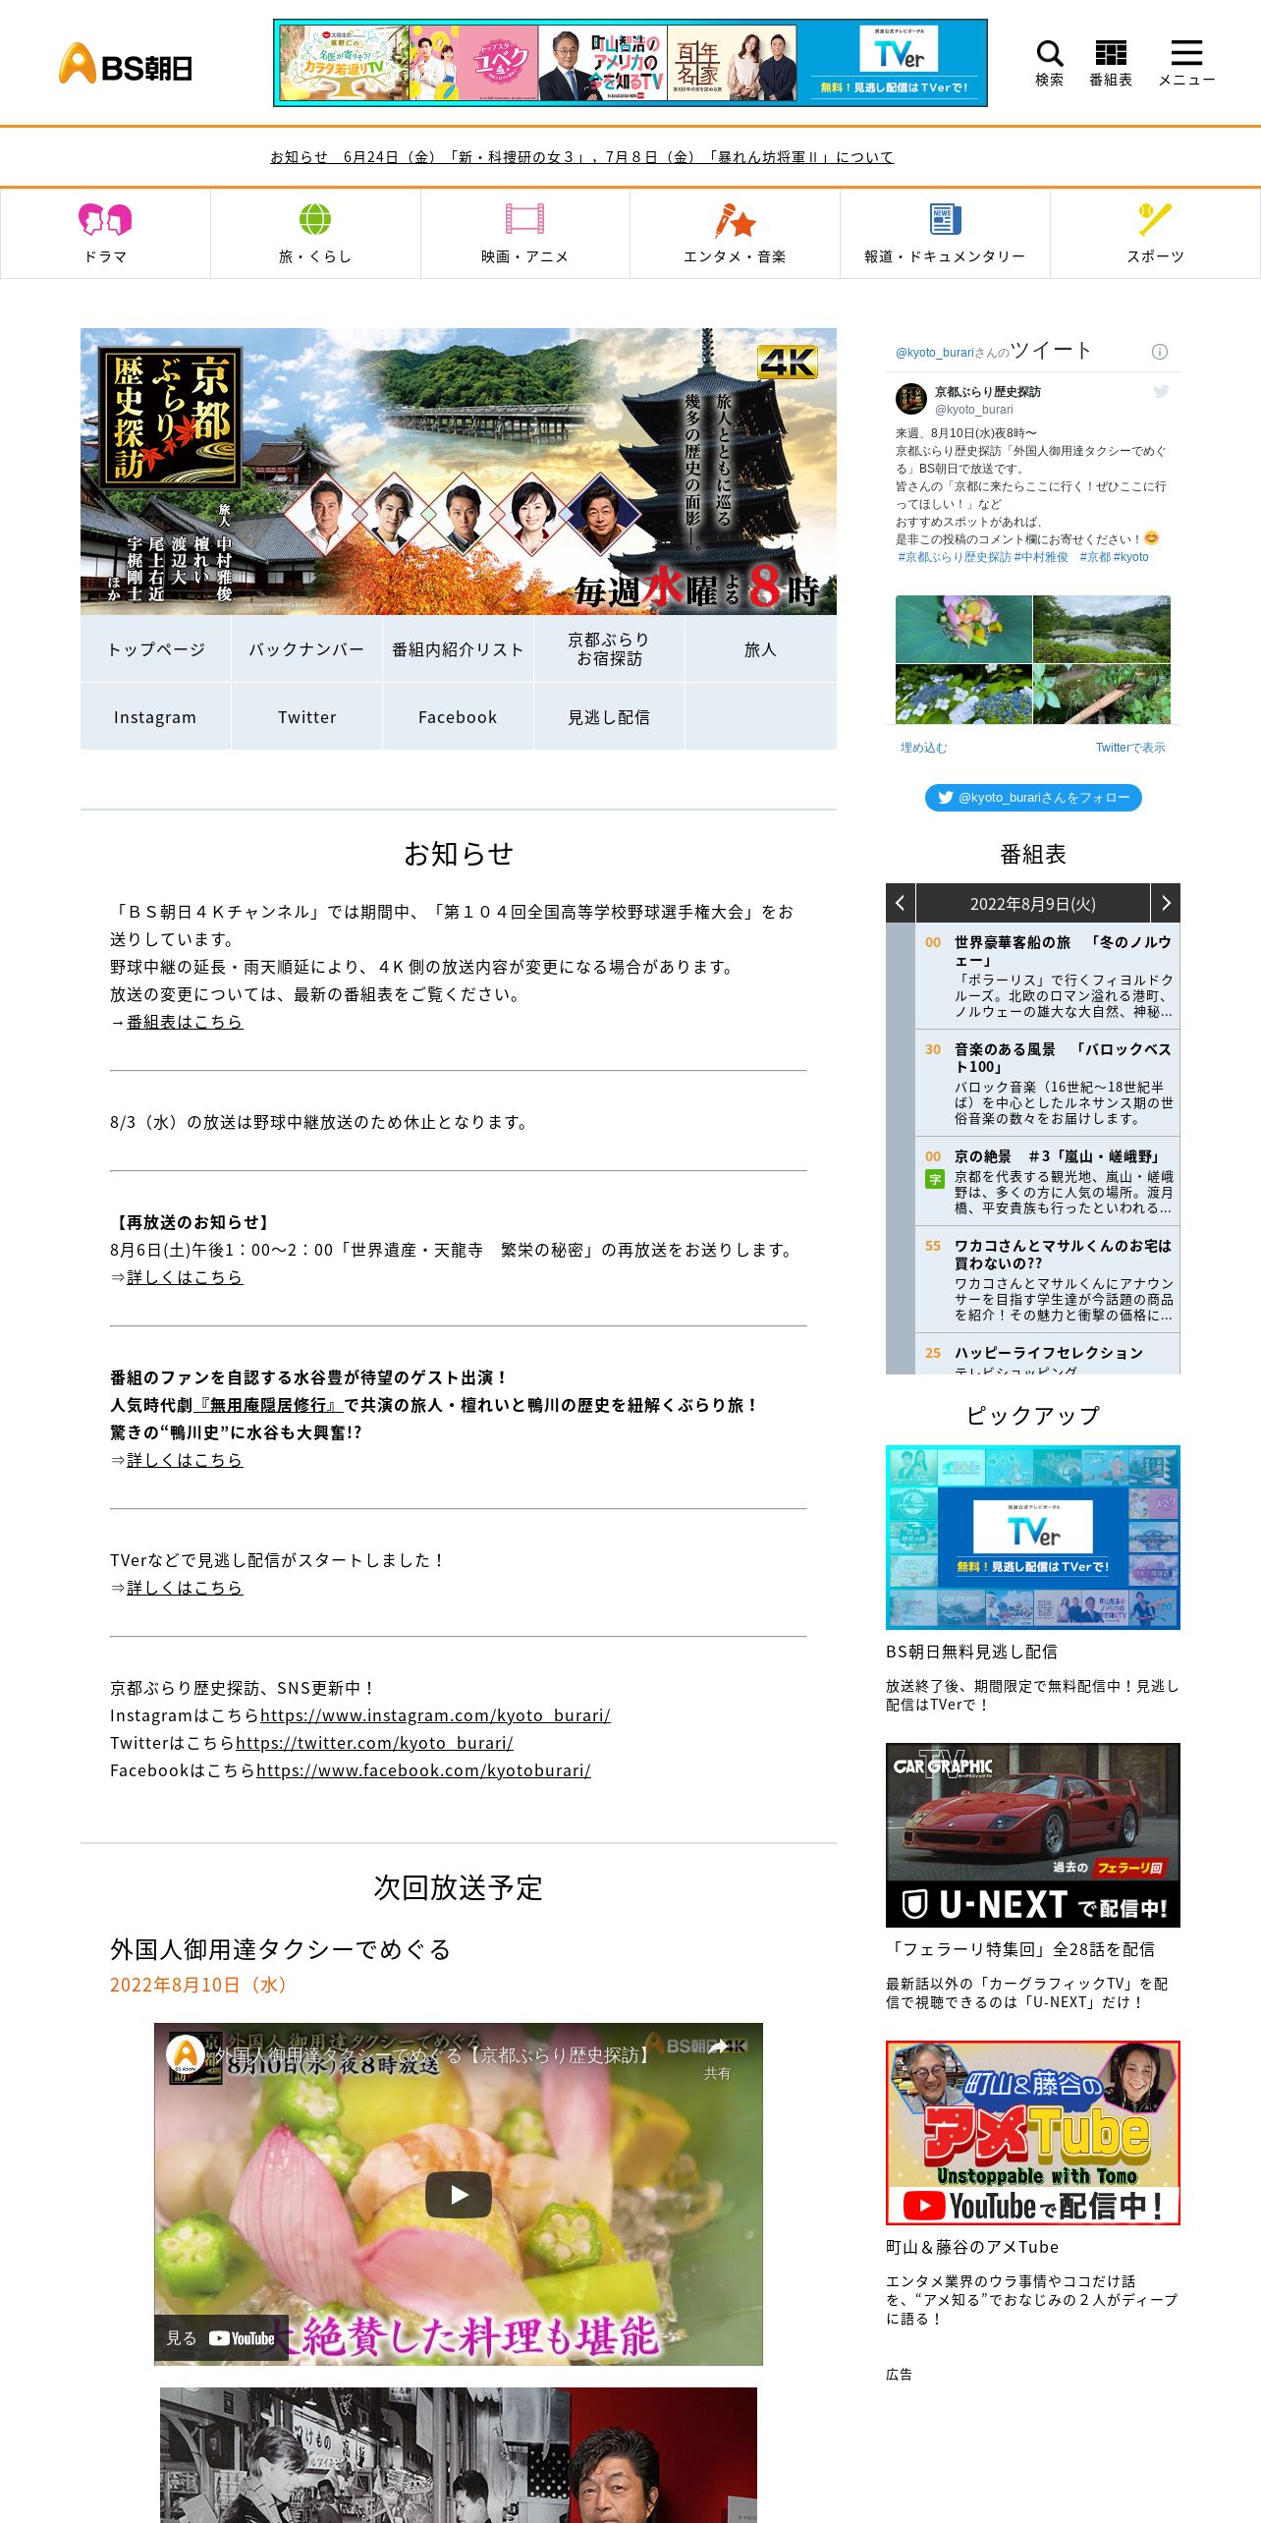Open the 無用庵隠居修行 link

point(268,1405)
